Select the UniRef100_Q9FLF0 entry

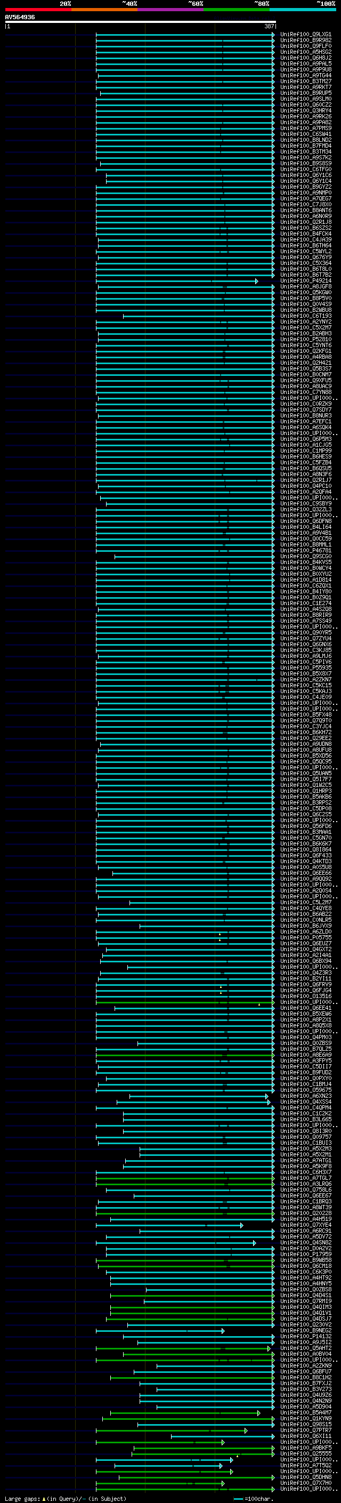pyautogui.click(x=306, y=46)
